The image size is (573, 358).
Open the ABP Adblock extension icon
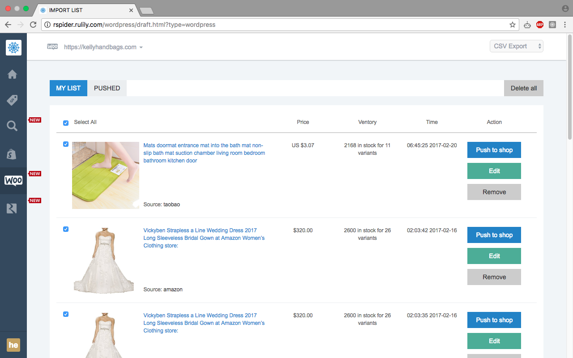pos(540,25)
